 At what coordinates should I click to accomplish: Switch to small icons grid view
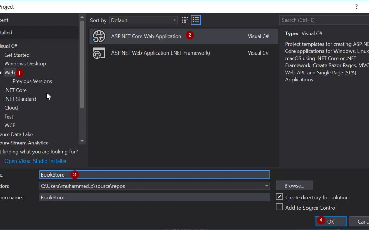click(185, 20)
